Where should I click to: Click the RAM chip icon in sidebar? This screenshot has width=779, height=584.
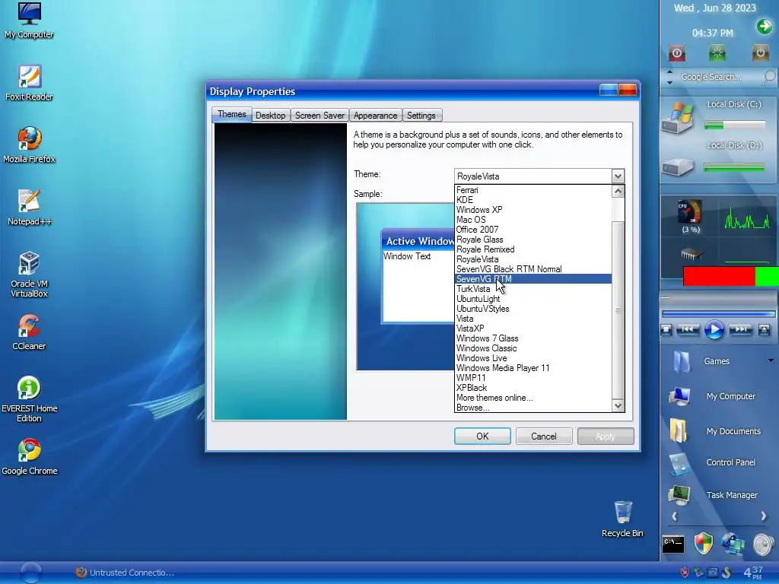691,255
